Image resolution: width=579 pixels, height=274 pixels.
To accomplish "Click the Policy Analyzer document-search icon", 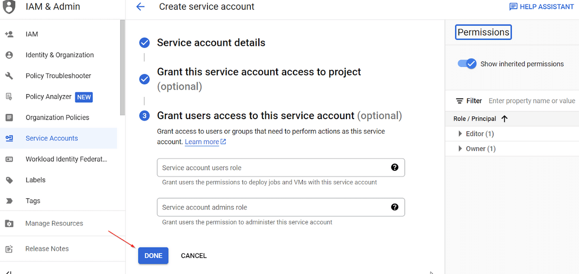I will click(9, 96).
